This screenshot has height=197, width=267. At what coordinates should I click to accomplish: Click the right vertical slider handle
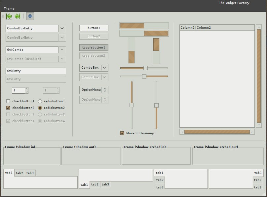pos(156,105)
